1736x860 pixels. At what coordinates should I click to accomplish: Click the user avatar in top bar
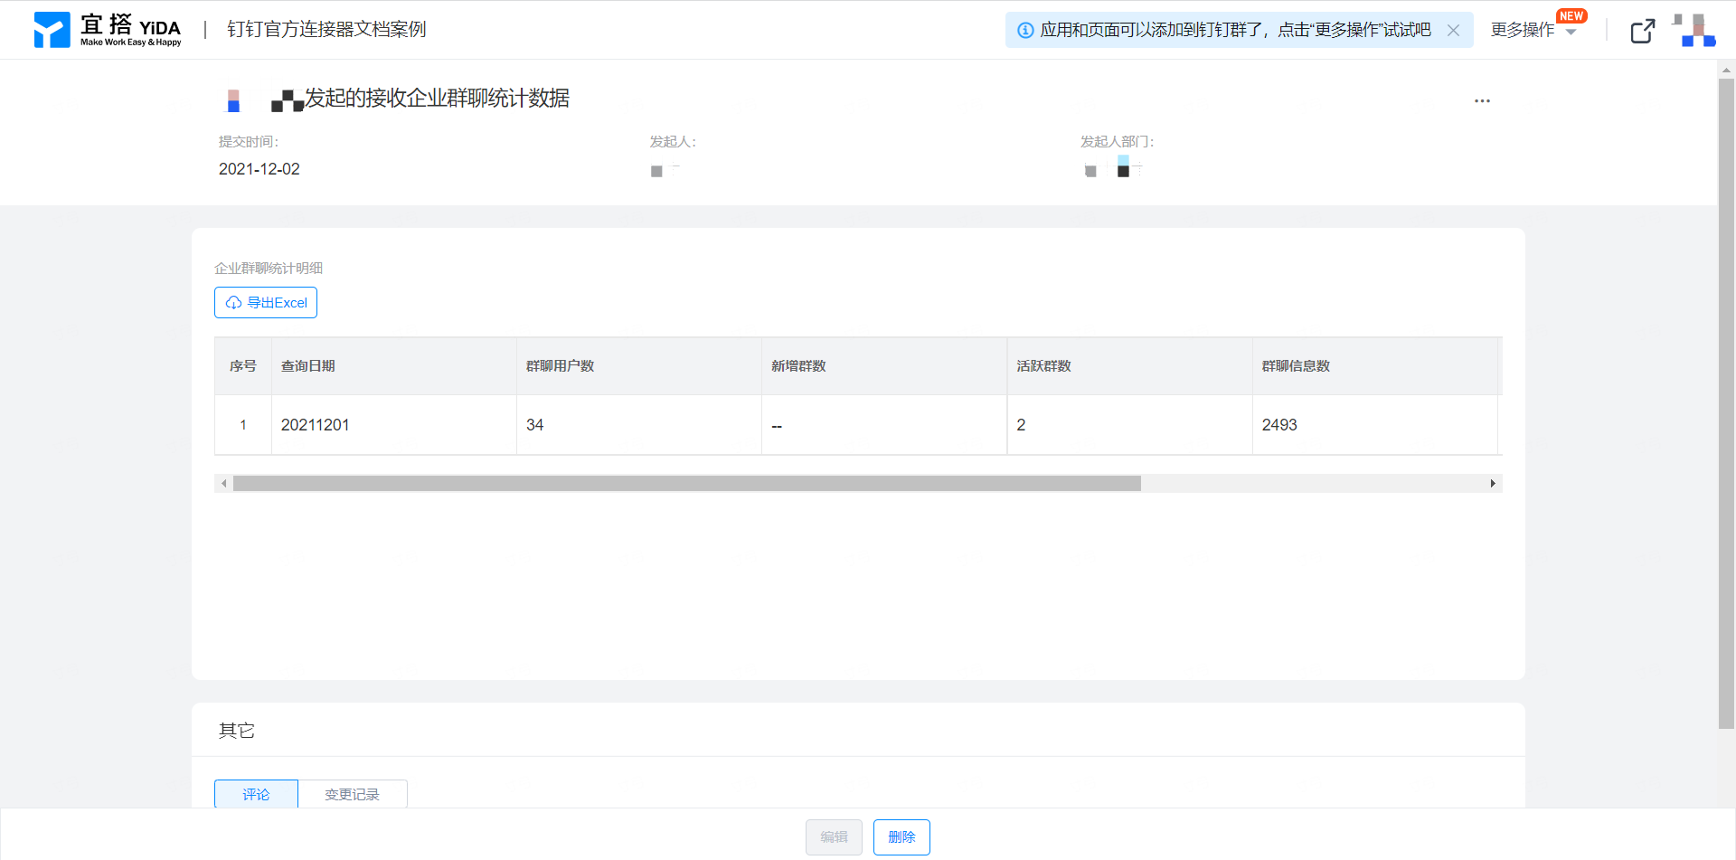(x=1694, y=30)
